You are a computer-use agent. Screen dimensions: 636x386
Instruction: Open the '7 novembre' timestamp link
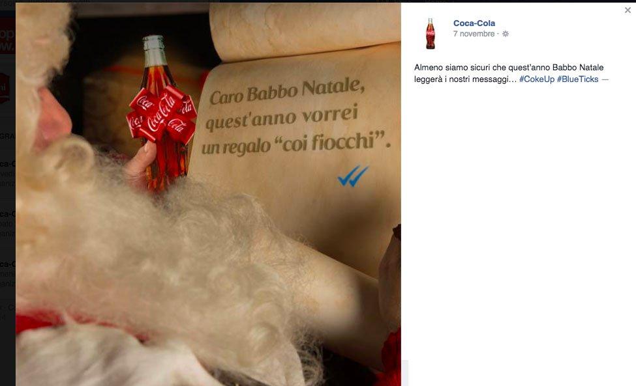(x=474, y=34)
